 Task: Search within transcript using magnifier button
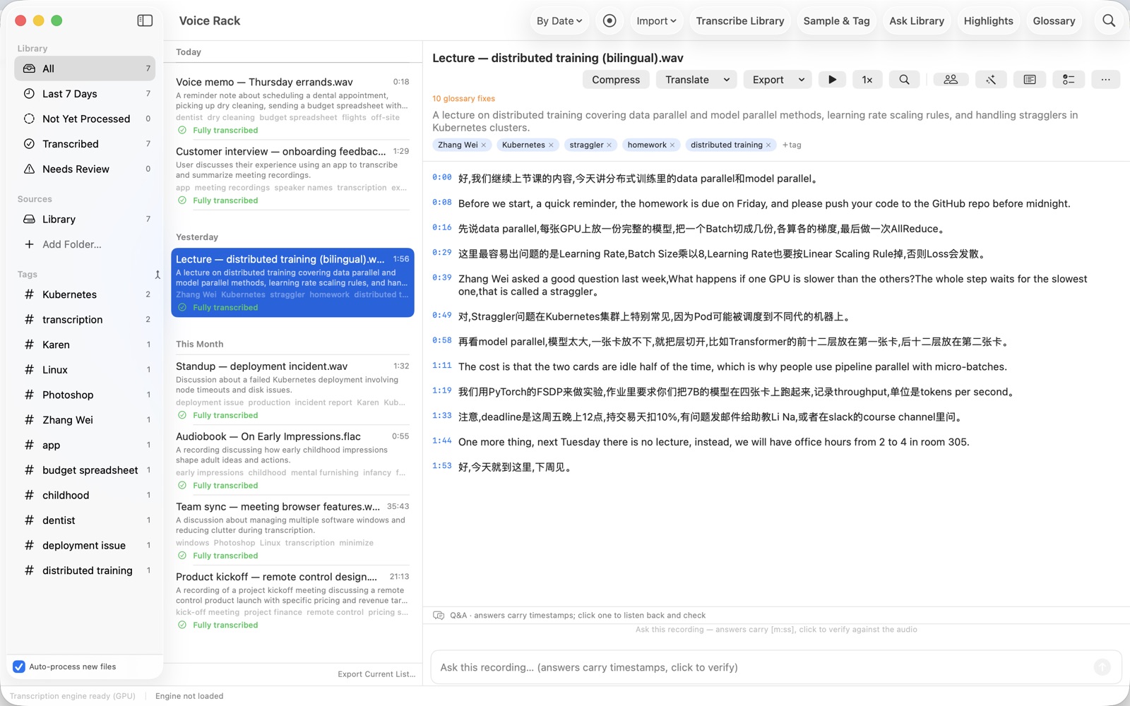coord(904,80)
